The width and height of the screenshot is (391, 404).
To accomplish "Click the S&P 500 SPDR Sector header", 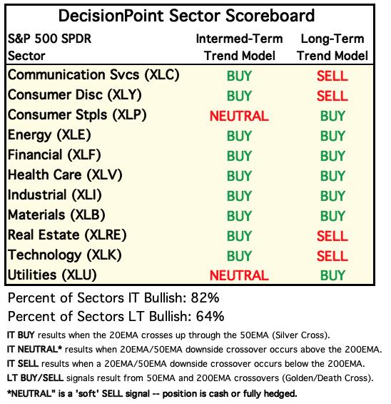I will tap(49, 47).
